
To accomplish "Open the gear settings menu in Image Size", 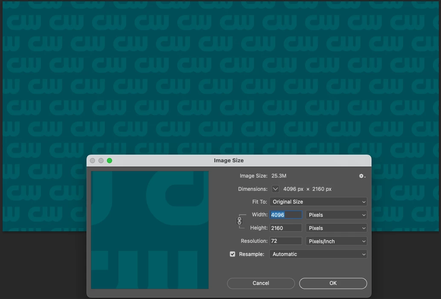I will (362, 176).
